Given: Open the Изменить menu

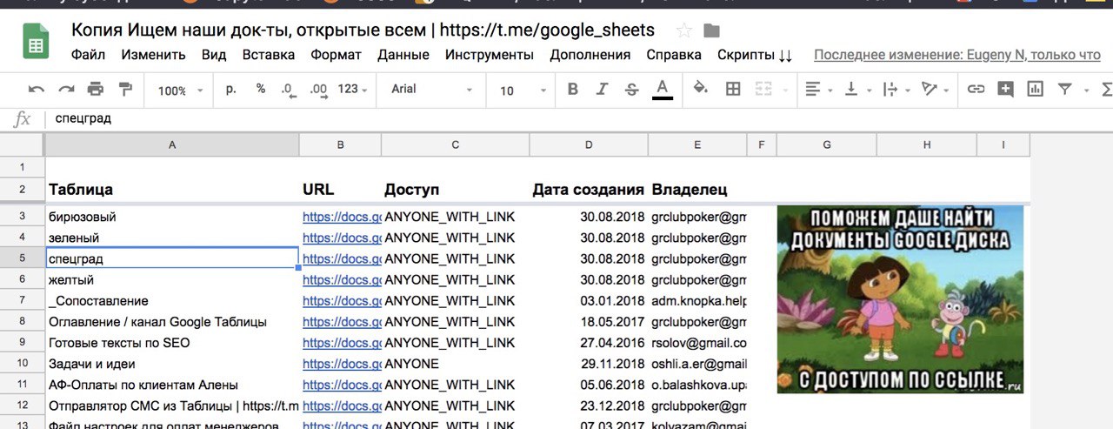Looking at the screenshot, I should [154, 55].
